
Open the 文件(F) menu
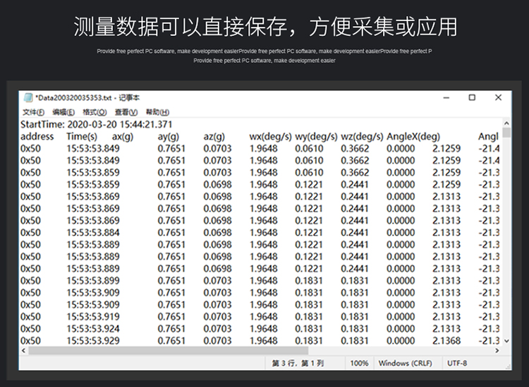[x=33, y=112]
